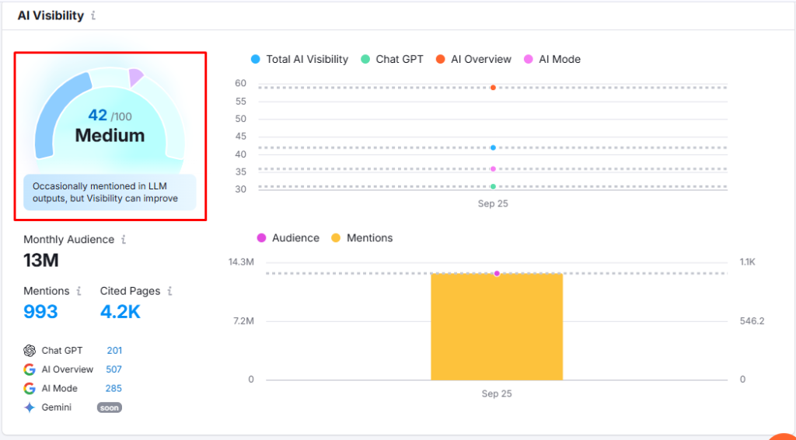Toggle the Chat GPT legend series
Screen dimensions: 796x440
(x=392, y=59)
